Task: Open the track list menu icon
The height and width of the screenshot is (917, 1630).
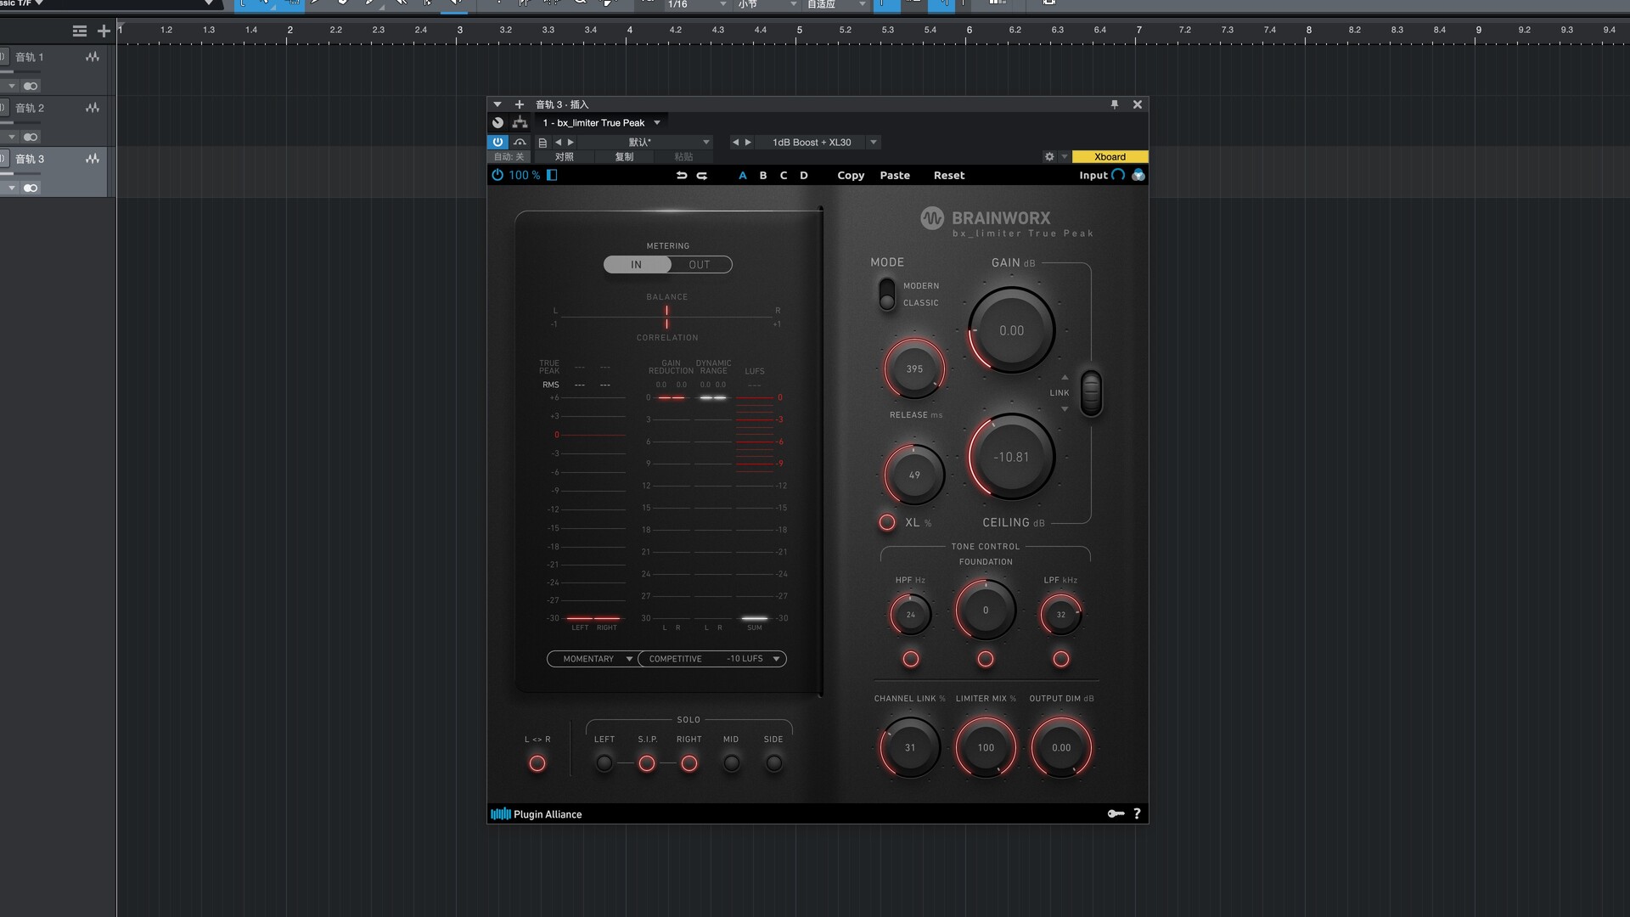Action: [80, 31]
